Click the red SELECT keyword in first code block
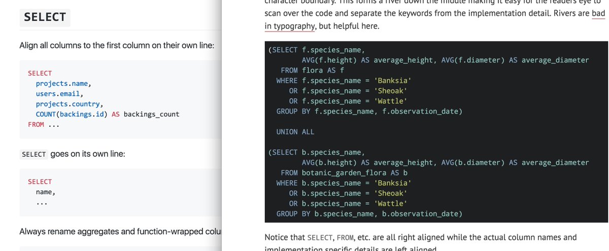This screenshot has height=251, width=609. (40, 73)
